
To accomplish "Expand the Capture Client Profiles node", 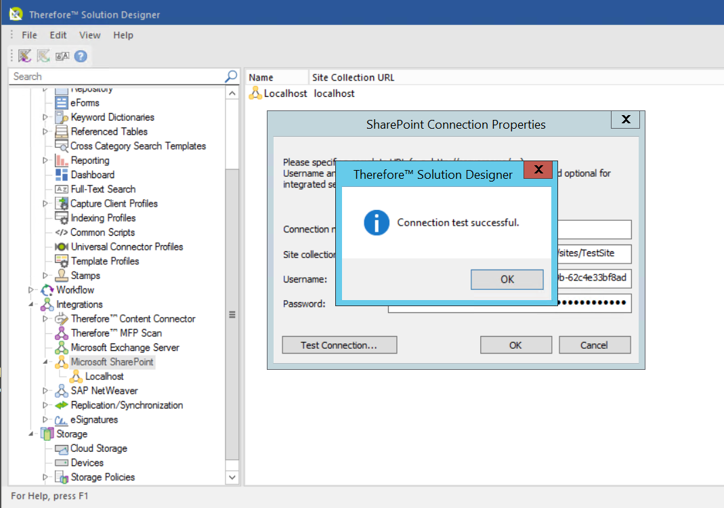I will pyautogui.click(x=45, y=203).
